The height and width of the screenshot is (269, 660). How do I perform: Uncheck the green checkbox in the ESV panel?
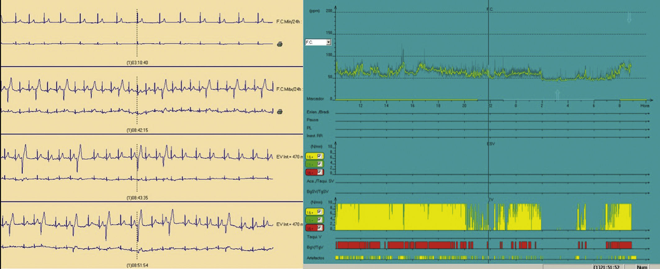click(319, 164)
